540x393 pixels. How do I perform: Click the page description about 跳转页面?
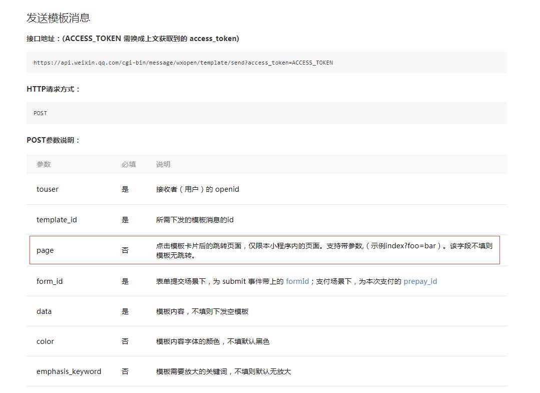(324, 250)
